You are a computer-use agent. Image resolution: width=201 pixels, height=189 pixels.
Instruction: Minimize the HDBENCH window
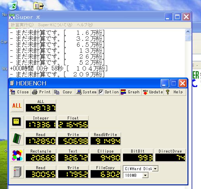(165, 83)
